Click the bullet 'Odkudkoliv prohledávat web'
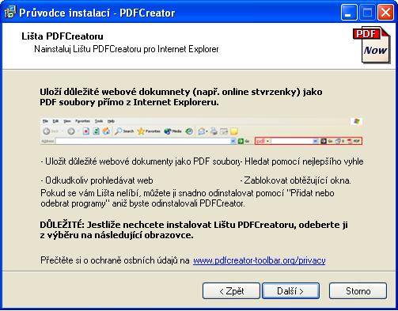Viewport: 398px width, 311px height. point(97,180)
